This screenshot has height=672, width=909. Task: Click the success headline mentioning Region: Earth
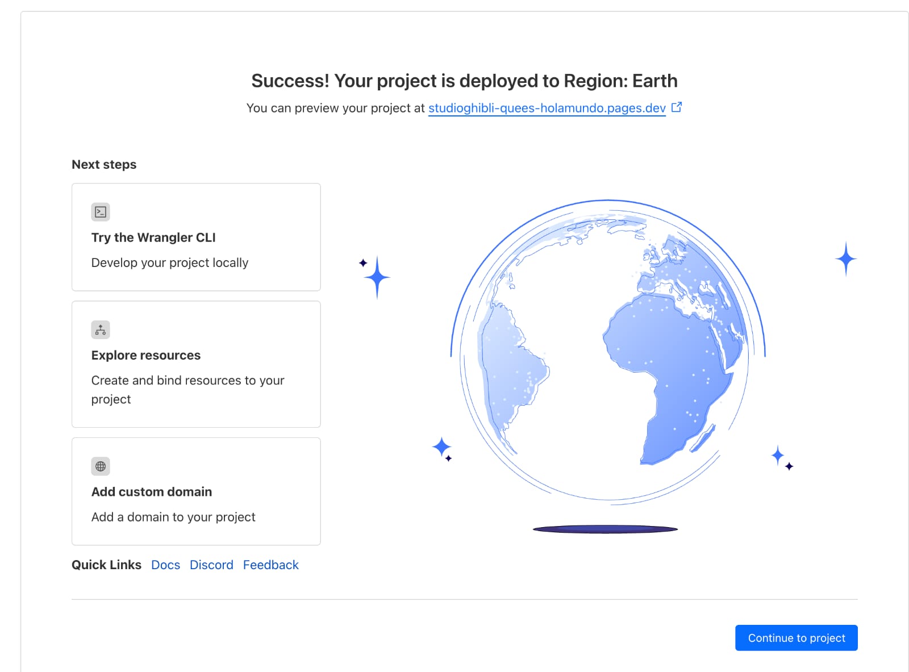tap(464, 81)
